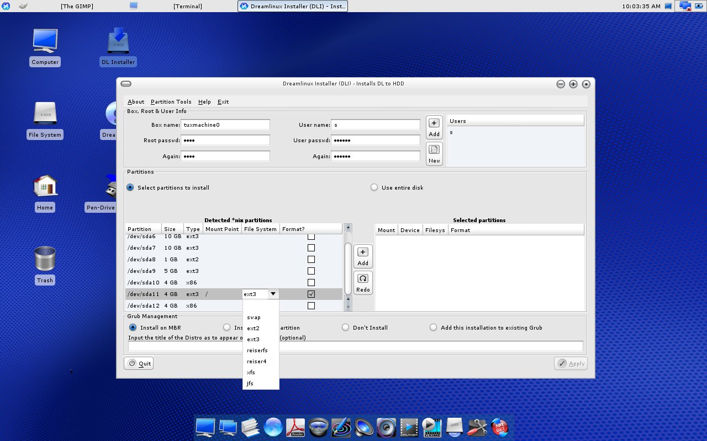
Task: Switch to the Terminal taskbar entry
Action: (187, 6)
